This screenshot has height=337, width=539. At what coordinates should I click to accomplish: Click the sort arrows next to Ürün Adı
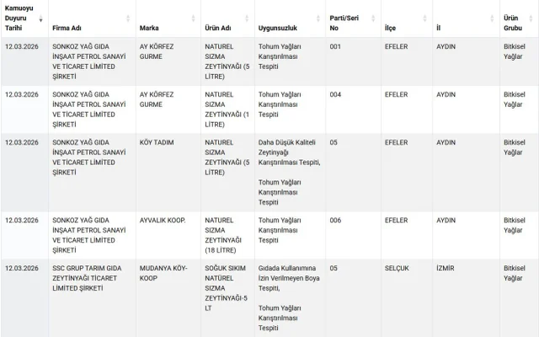(x=248, y=18)
